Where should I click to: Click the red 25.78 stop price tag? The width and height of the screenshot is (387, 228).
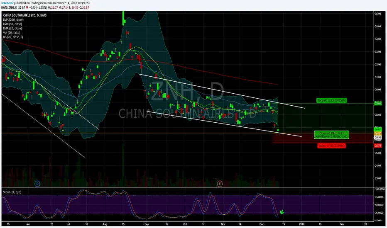click(x=378, y=146)
